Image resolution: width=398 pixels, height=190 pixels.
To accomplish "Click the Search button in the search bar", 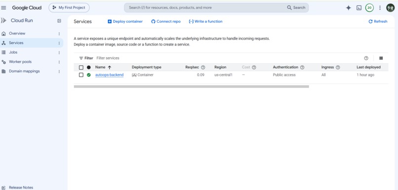I will point(296,7).
